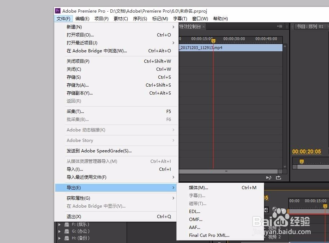
Task: Open the 窗口(W) menu
Action: [x=199, y=18]
